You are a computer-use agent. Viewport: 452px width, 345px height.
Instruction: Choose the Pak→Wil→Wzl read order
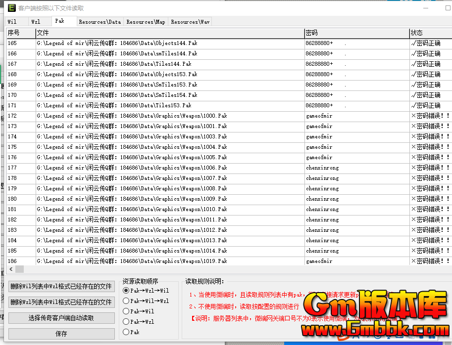point(126,301)
